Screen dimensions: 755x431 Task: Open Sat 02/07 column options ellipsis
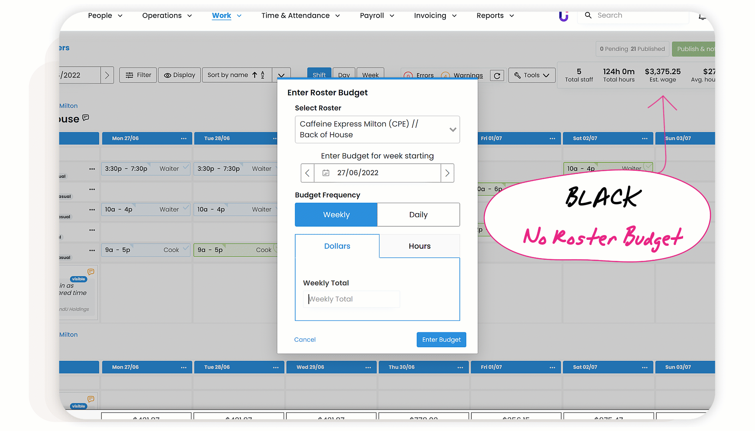point(644,138)
